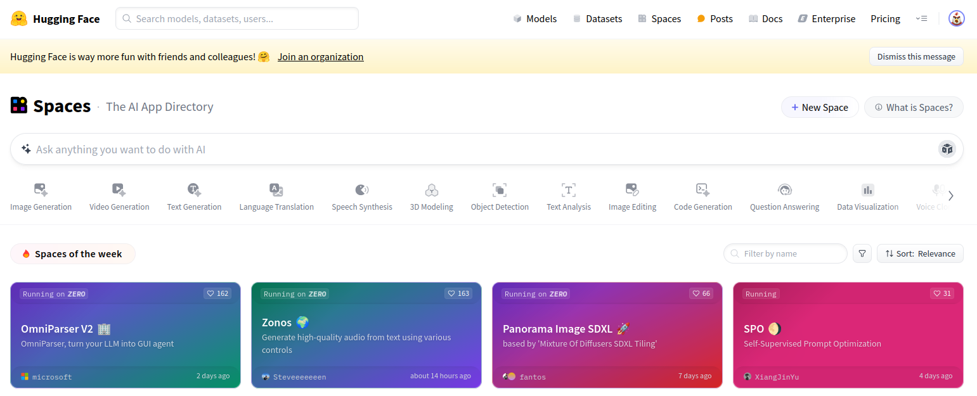
Task: Go to Spaces in the top navigation
Action: click(x=659, y=19)
